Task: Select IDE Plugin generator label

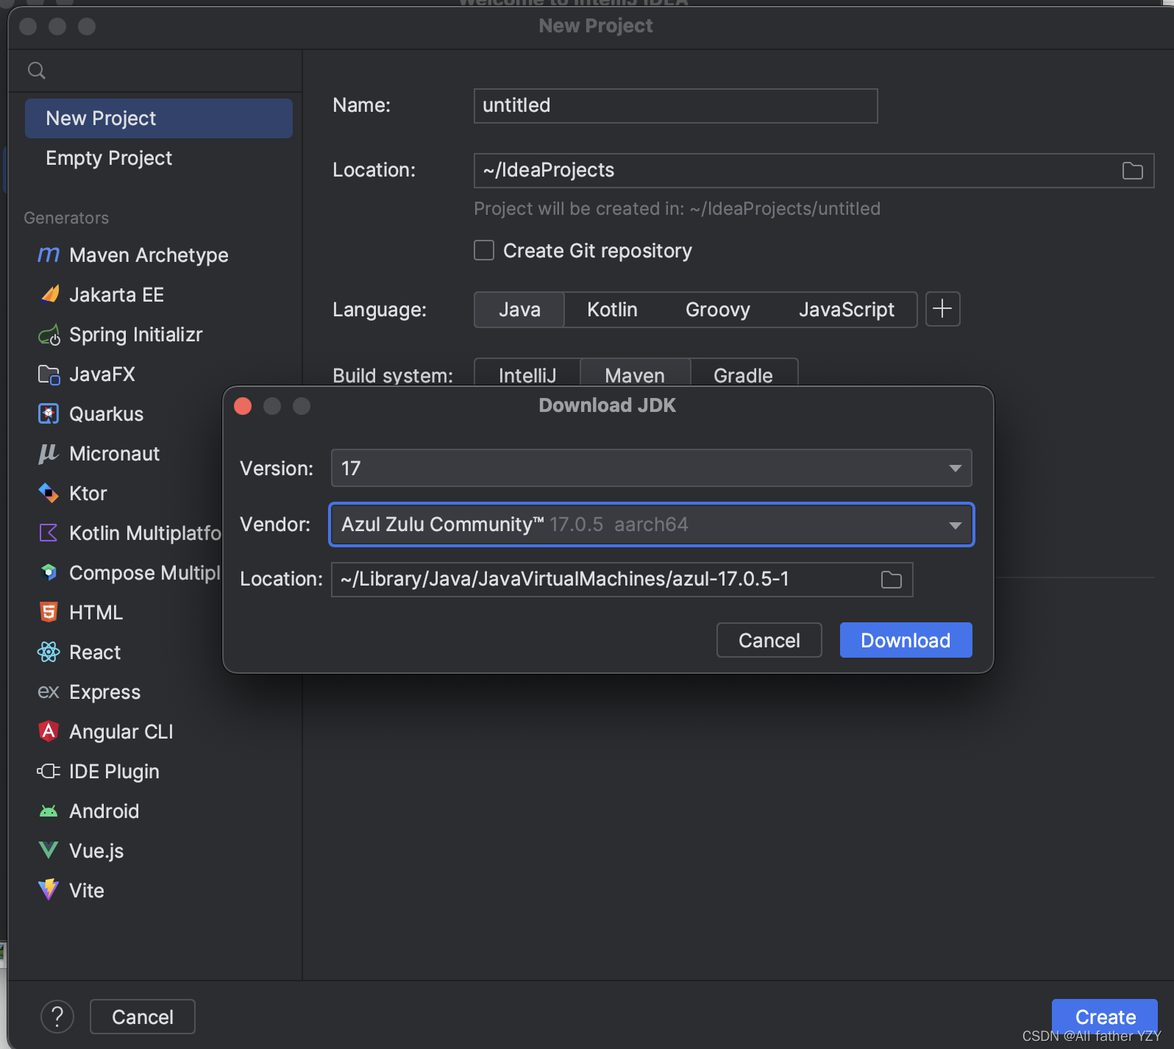Action: click(114, 772)
